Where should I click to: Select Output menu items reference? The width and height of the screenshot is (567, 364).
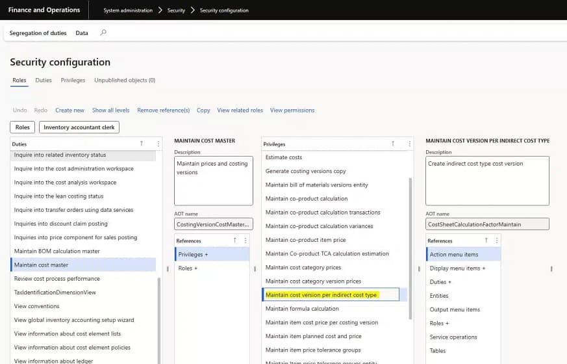464,309
